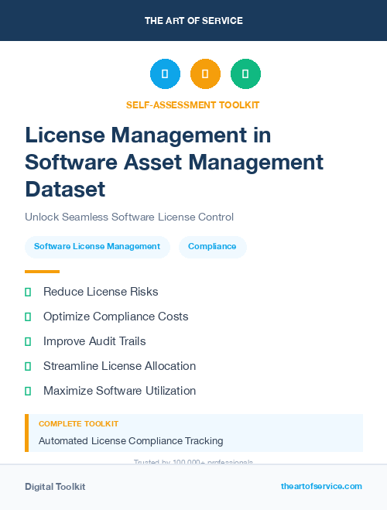The width and height of the screenshot is (387, 510).
Task: Click bullet icon beside Streamline License Allocation
Action: pos(28,366)
